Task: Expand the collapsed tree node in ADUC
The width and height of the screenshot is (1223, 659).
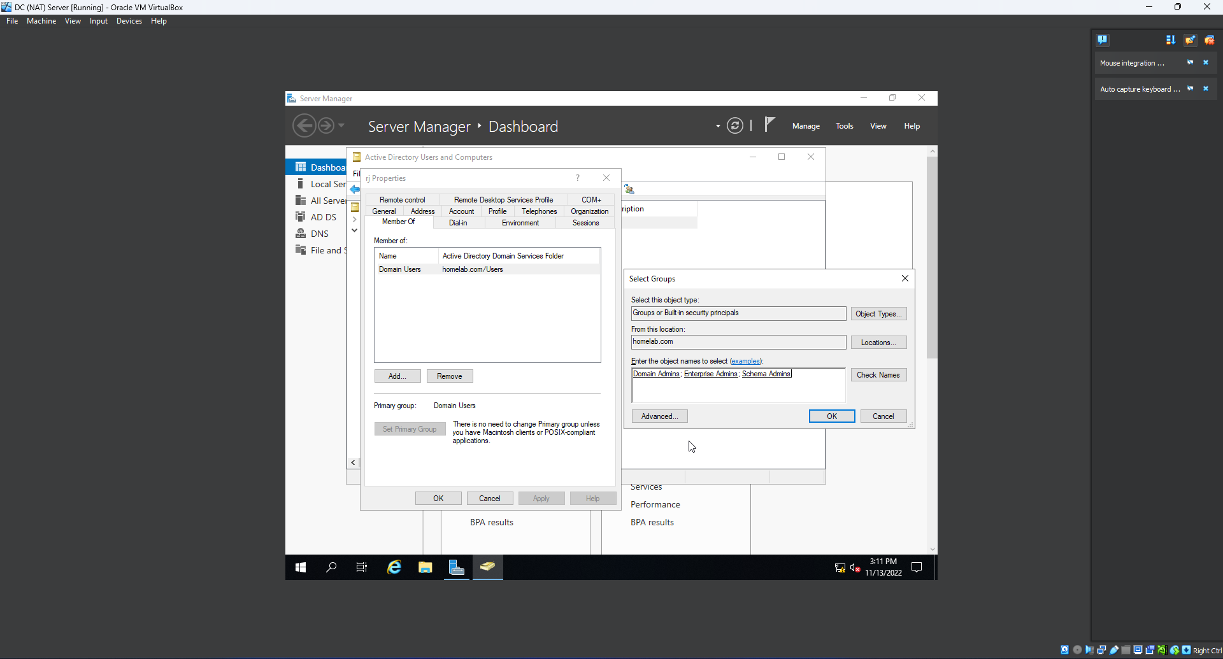Action: (355, 219)
